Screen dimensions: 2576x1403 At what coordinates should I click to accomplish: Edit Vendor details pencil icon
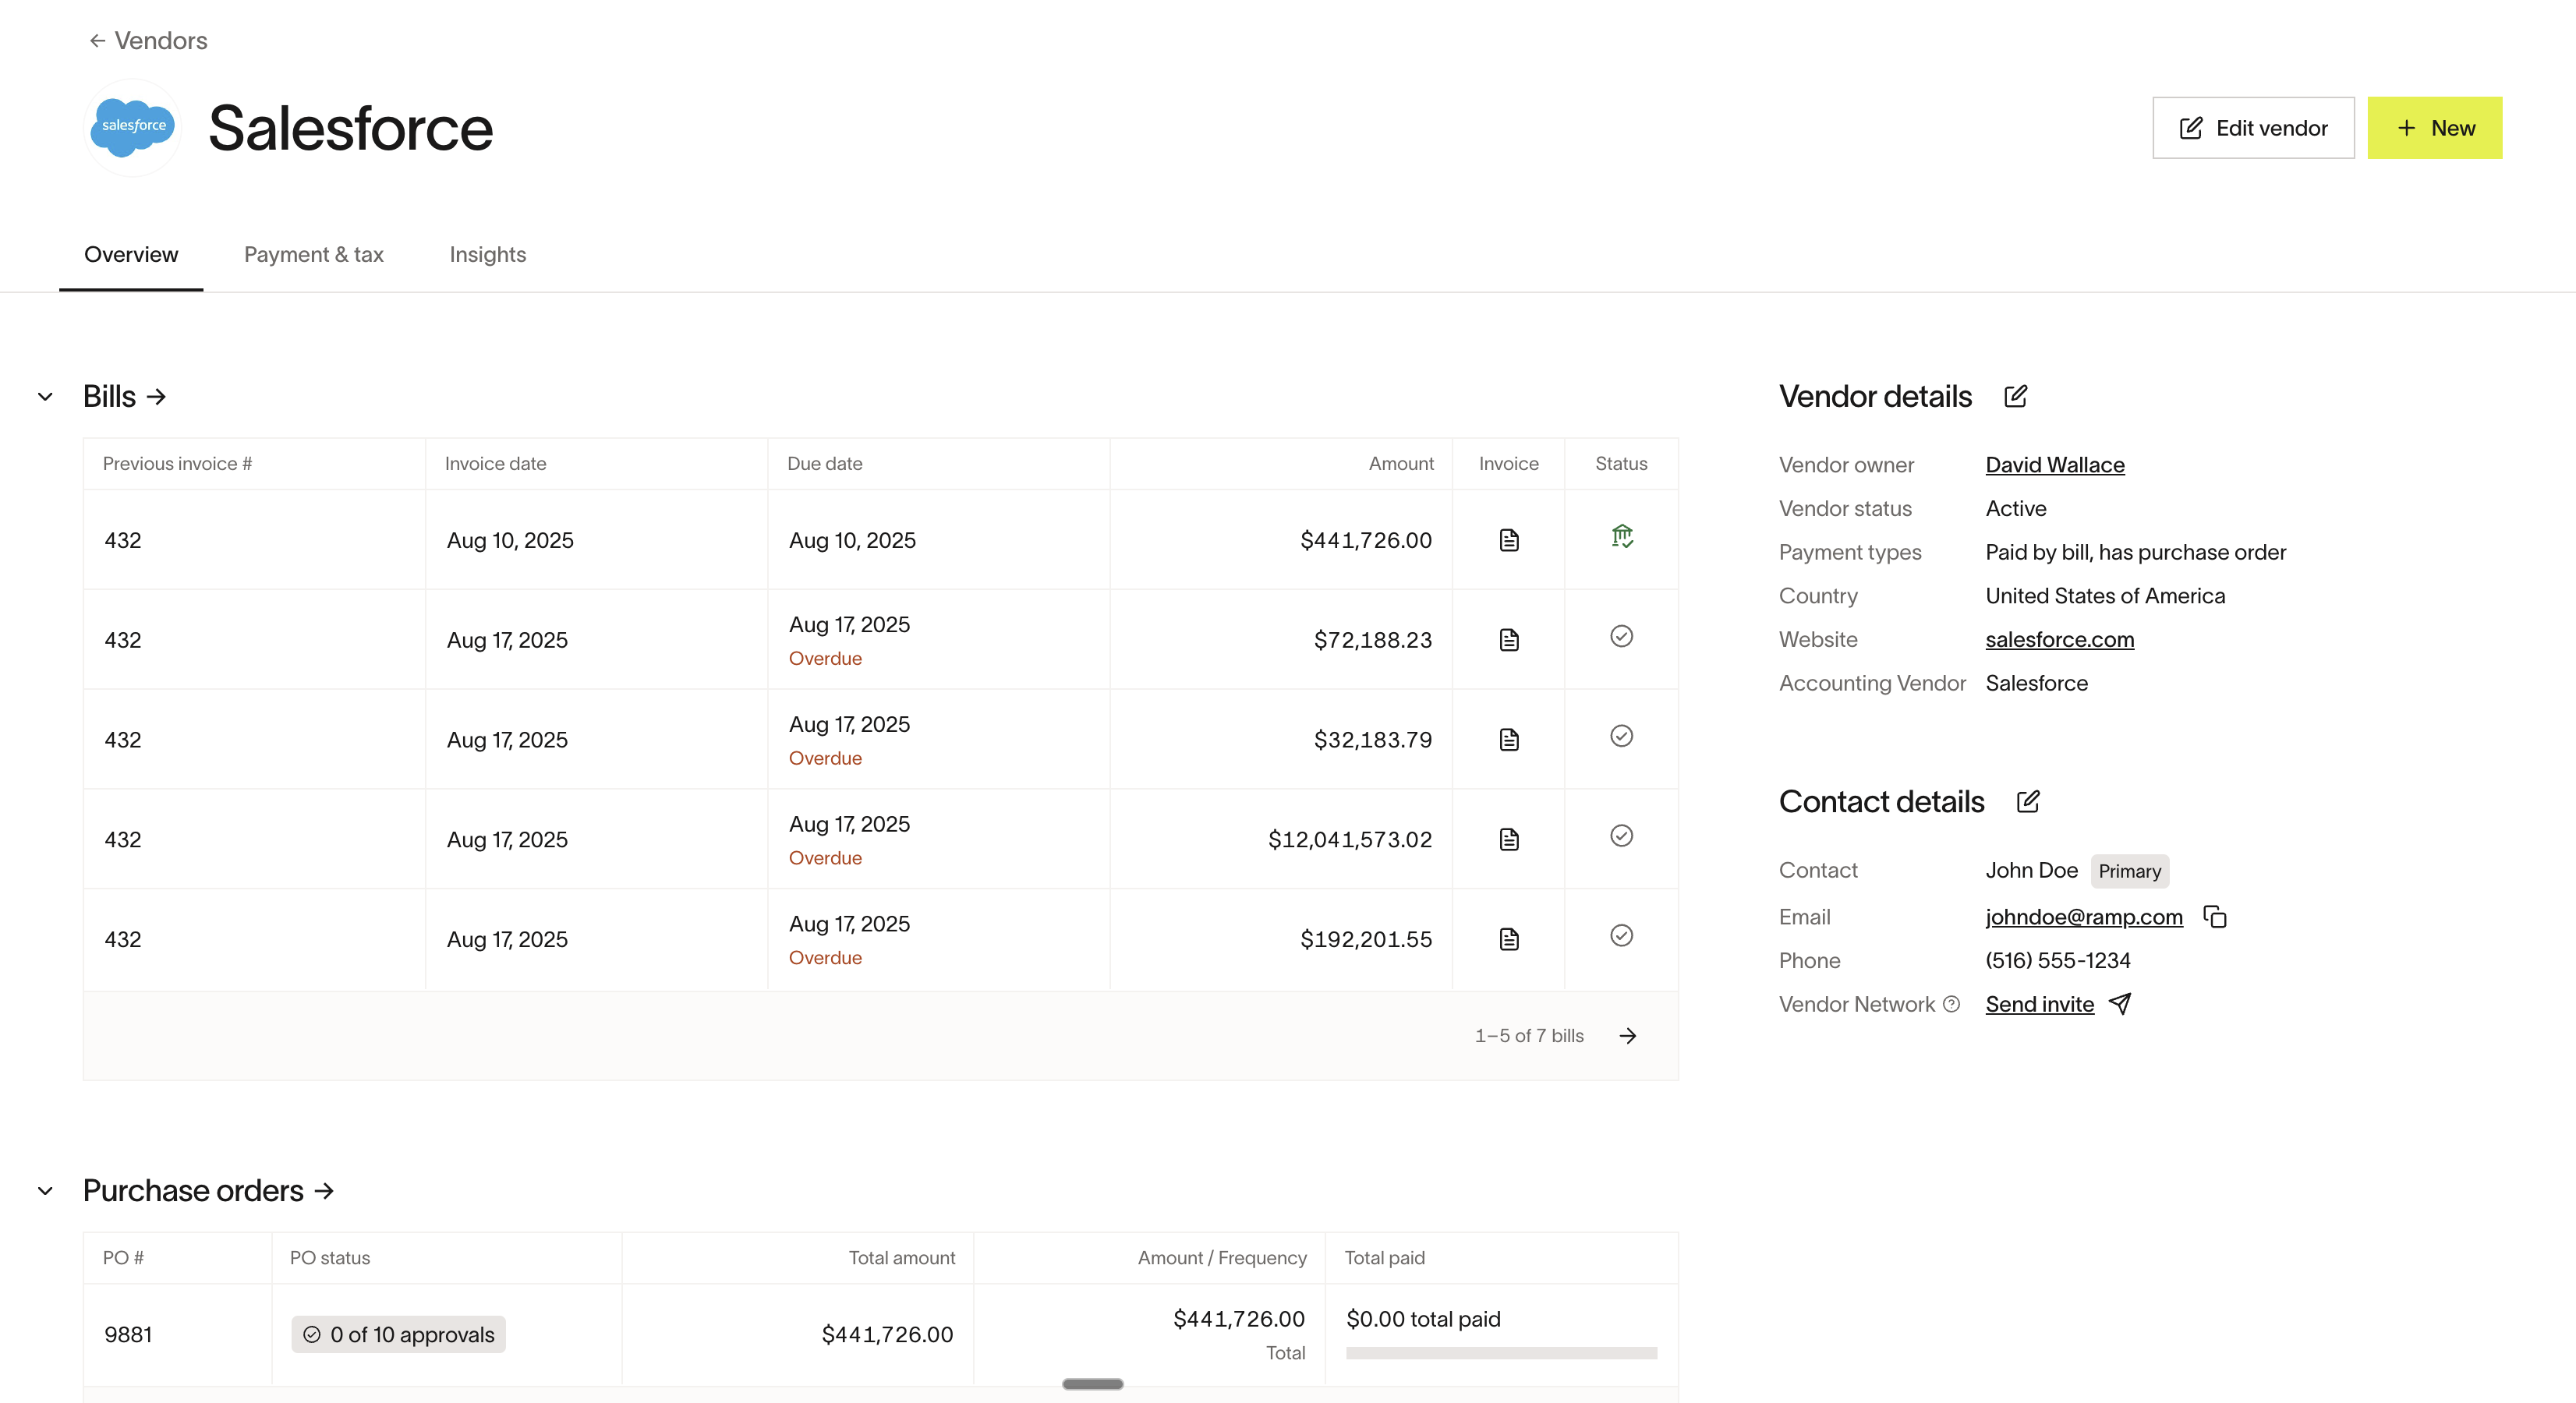[x=2016, y=397]
